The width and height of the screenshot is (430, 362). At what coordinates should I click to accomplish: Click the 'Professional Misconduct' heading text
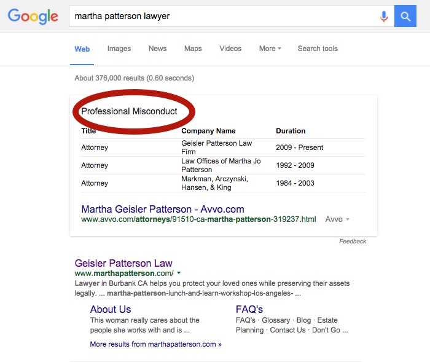[129, 111]
